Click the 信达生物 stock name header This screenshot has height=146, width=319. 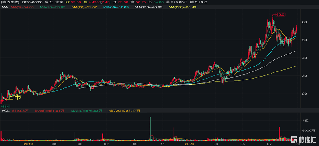(x=10, y=2)
